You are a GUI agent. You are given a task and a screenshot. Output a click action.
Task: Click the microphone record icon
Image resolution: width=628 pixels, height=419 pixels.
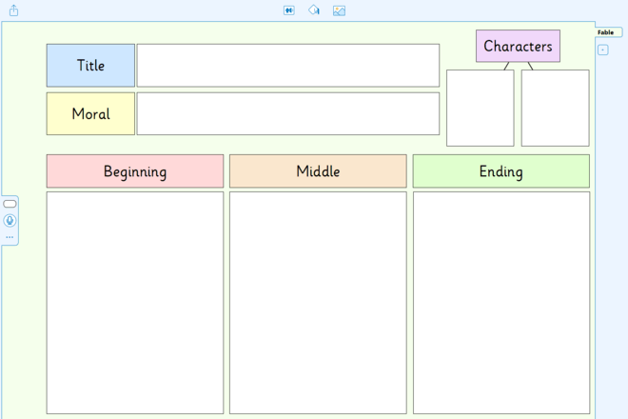(10, 221)
